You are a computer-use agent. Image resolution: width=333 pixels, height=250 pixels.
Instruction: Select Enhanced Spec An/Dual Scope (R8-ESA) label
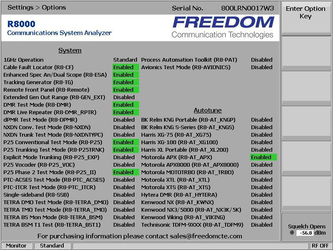pos(55,75)
